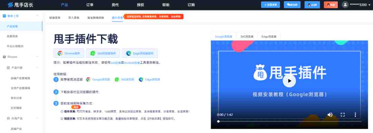Expand the 在线产品 sidebar group
The width and height of the screenshot is (373, 133).
(37, 118)
